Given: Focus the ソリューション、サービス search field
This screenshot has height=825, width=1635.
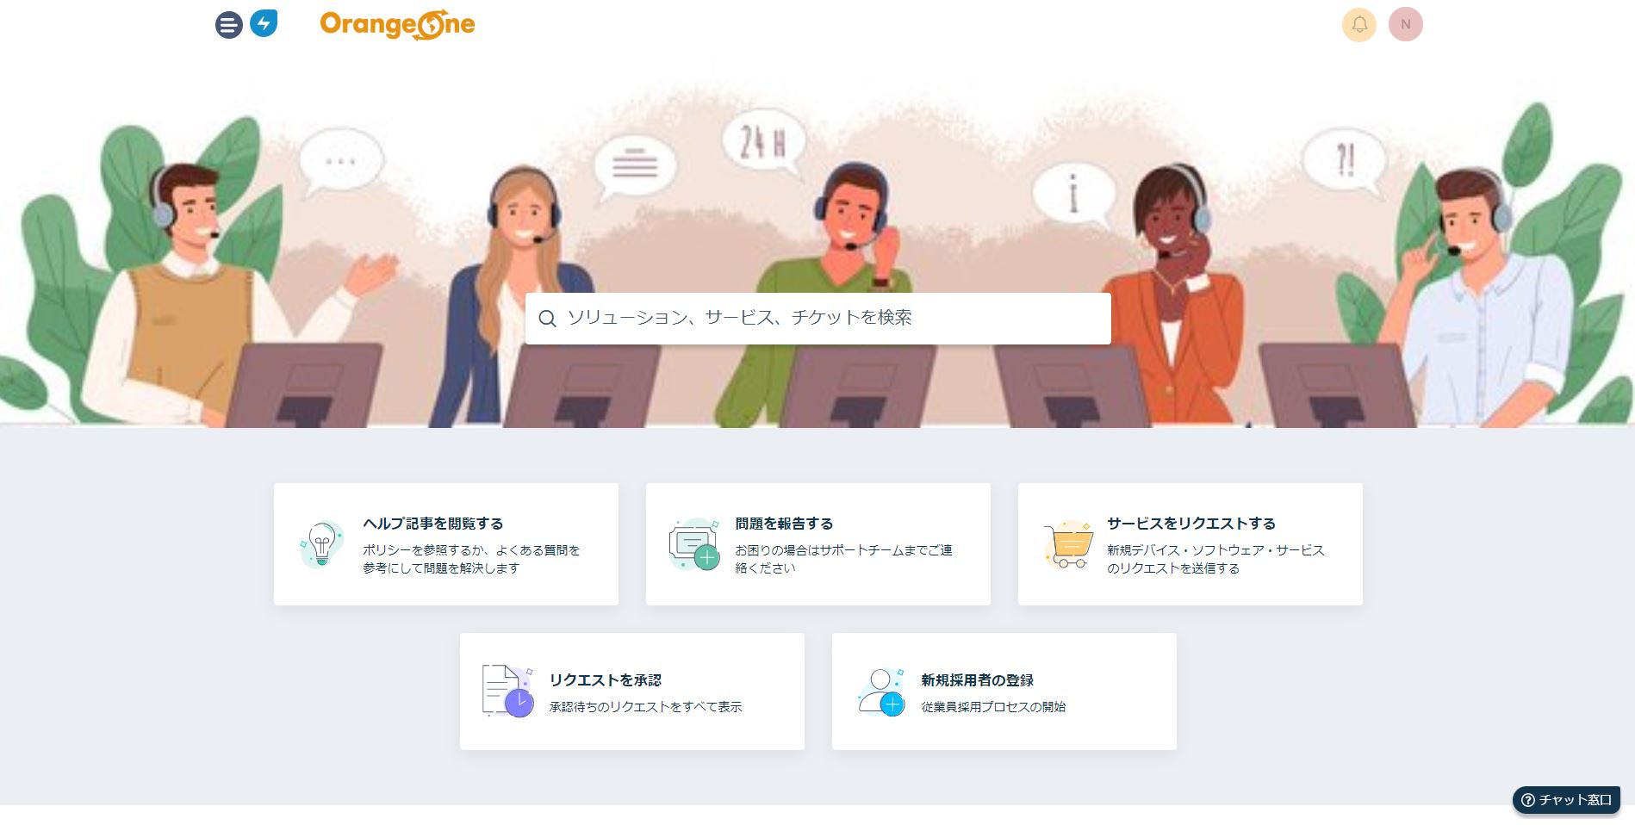Looking at the screenshot, I should pos(818,319).
